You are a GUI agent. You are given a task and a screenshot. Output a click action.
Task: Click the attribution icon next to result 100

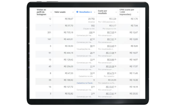tap(94, 32)
